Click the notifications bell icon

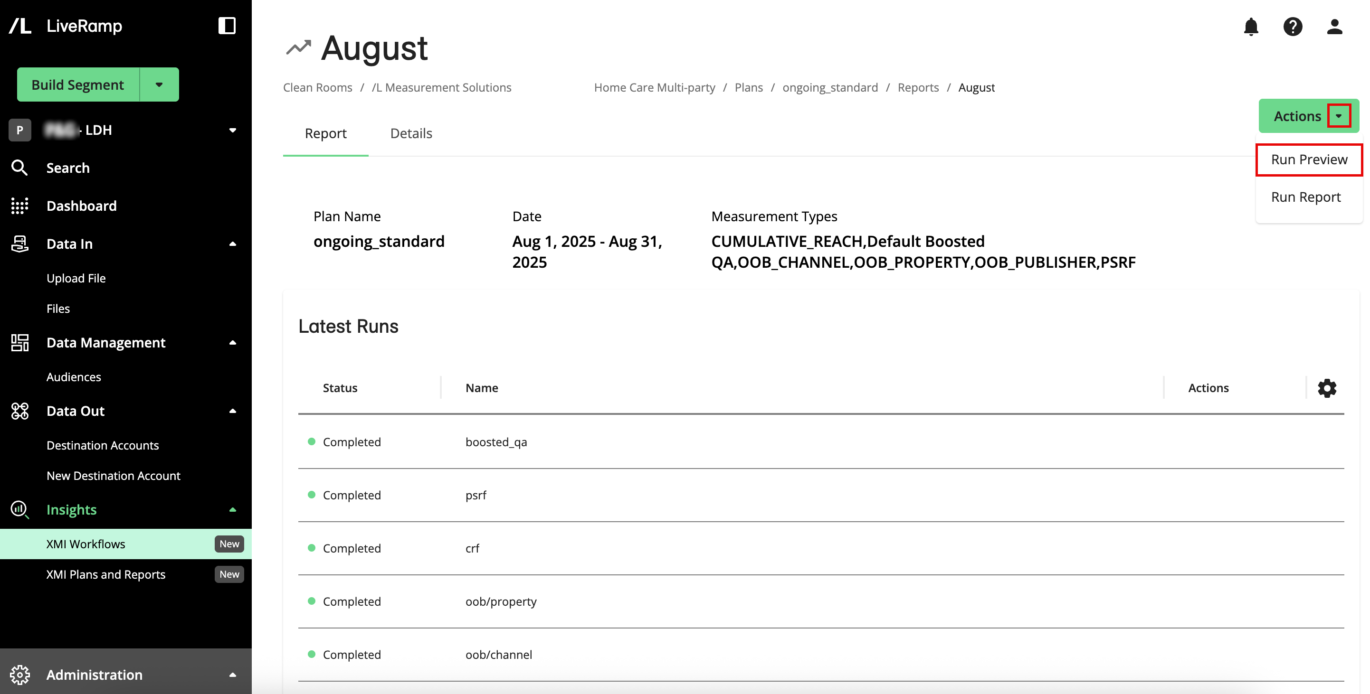click(x=1250, y=27)
